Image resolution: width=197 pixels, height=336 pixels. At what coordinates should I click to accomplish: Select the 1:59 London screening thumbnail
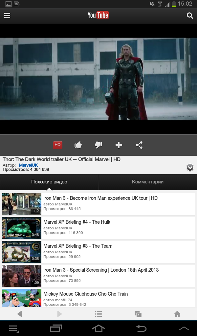[x=22, y=276]
